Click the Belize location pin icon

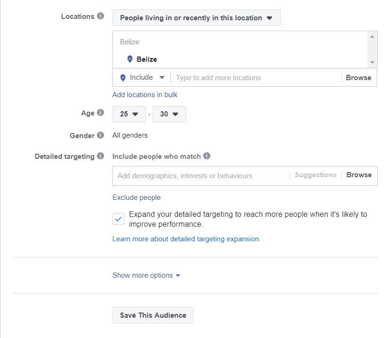(x=130, y=59)
